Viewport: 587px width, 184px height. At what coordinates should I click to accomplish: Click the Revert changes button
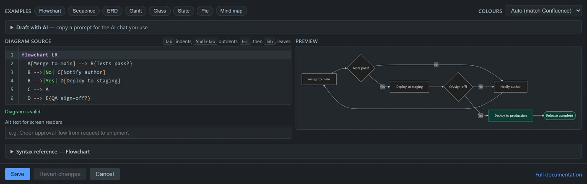(x=60, y=174)
